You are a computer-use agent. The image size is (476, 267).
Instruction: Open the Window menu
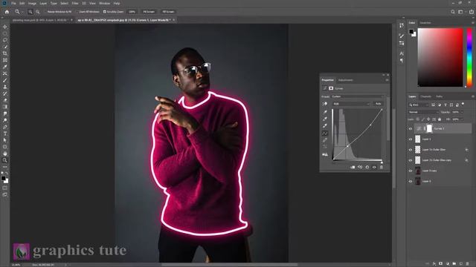coord(104,3)
